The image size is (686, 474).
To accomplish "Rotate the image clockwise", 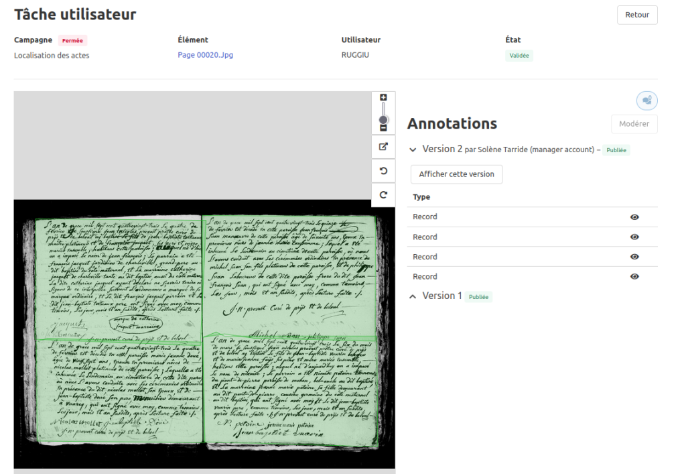I will click(383, 195).
